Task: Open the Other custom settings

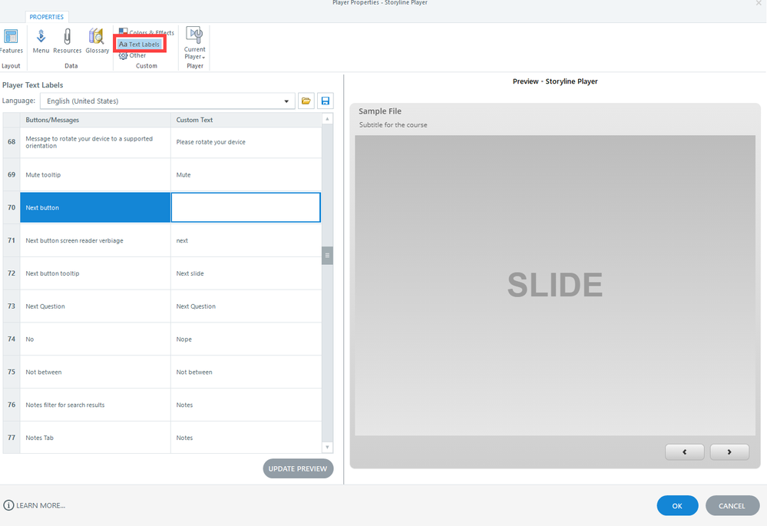Action: 133,55
